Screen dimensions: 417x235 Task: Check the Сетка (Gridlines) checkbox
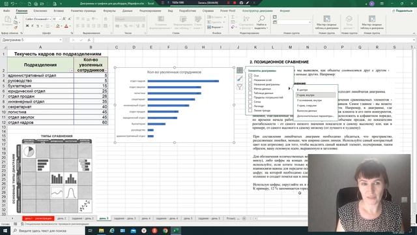coord(250,102)
